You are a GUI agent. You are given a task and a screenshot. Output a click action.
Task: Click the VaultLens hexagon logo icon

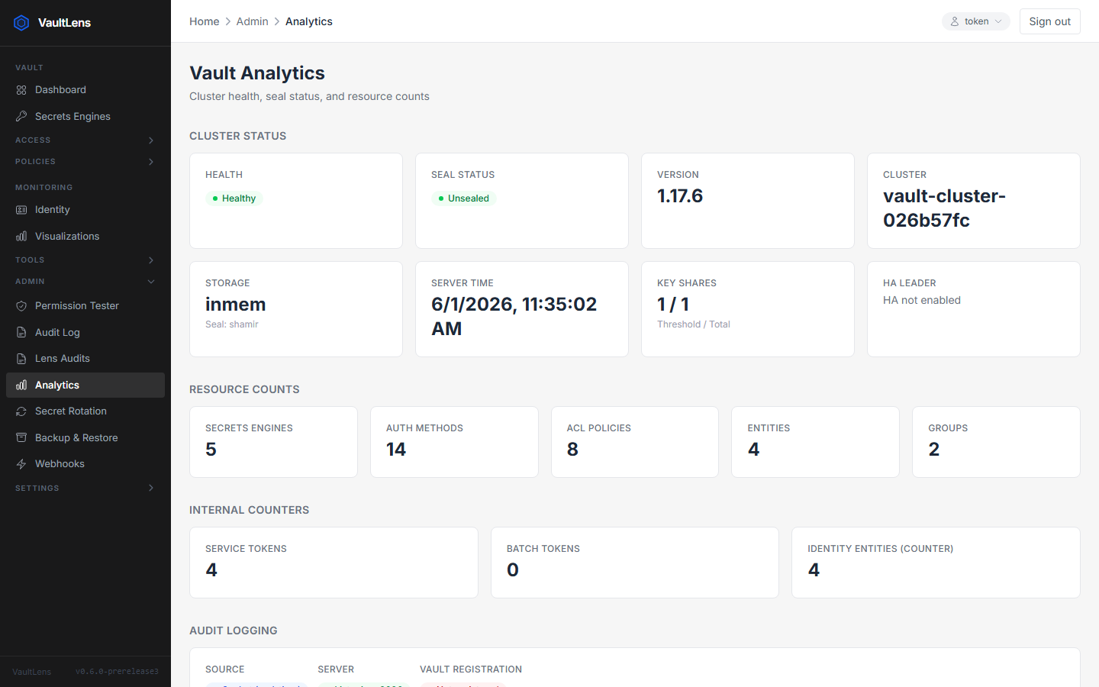(x=21, y=23)
